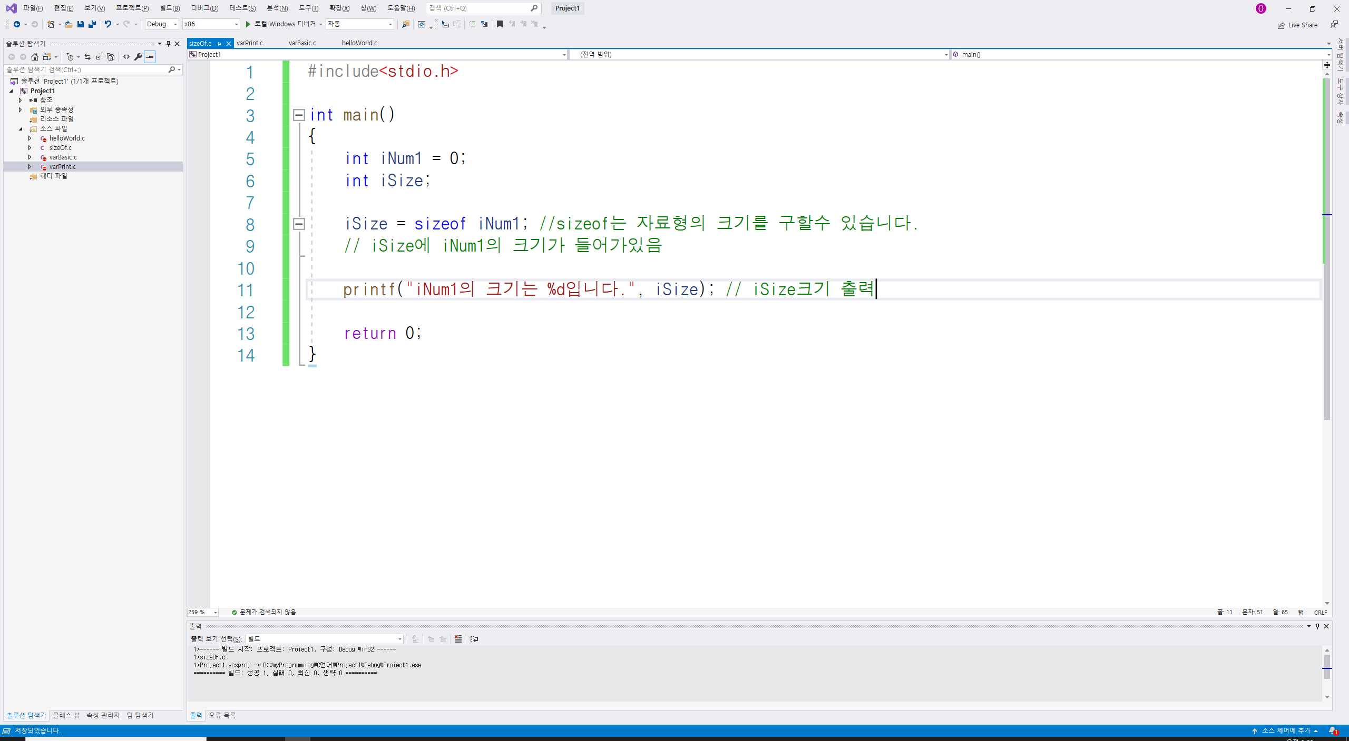Toggle auto-hide pin of Solution Explorer
The height and width of the screenshot is (741, 1349).
(169, 44)
